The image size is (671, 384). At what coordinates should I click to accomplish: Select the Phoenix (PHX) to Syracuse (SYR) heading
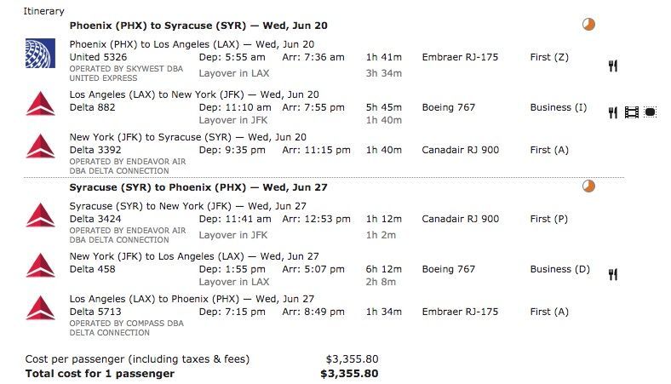click(198, 26)
